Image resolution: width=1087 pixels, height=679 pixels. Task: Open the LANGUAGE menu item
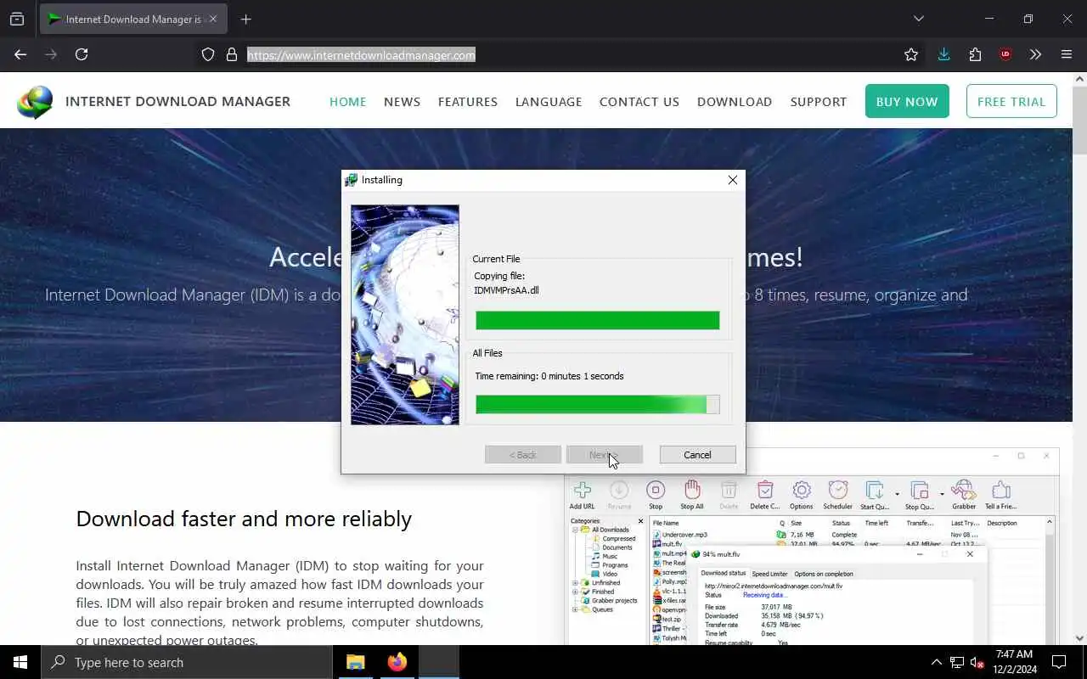pyautogui.click(x=549, y=101)
